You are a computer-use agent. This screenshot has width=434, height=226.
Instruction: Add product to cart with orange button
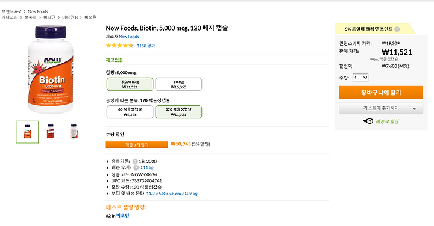[381, 93]
